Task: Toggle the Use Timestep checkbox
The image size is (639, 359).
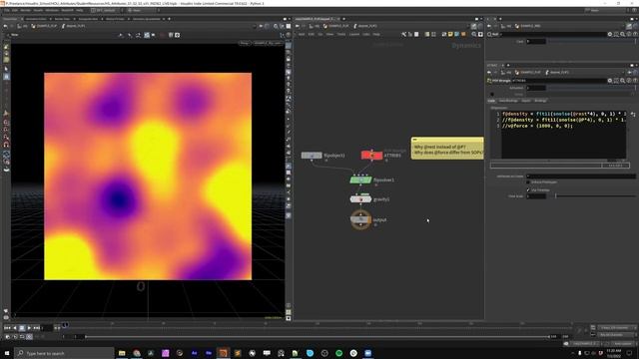Action: [x=528, y=190]
